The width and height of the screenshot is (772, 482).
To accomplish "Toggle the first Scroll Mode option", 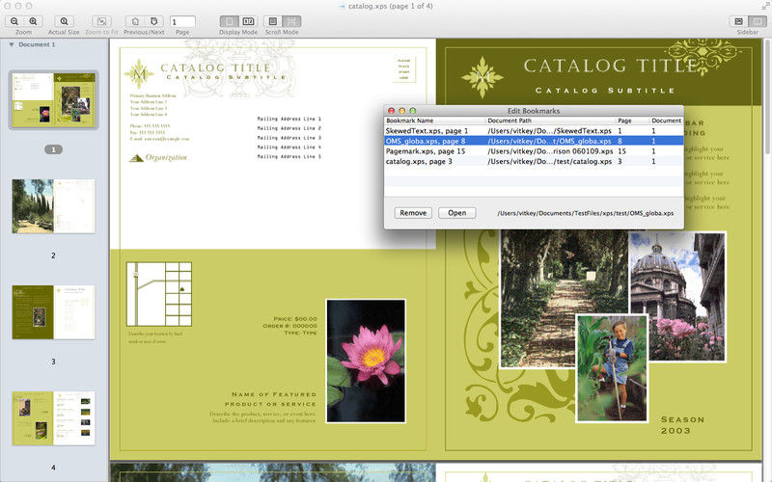I will pyautogui.click(x=273, y=21).
